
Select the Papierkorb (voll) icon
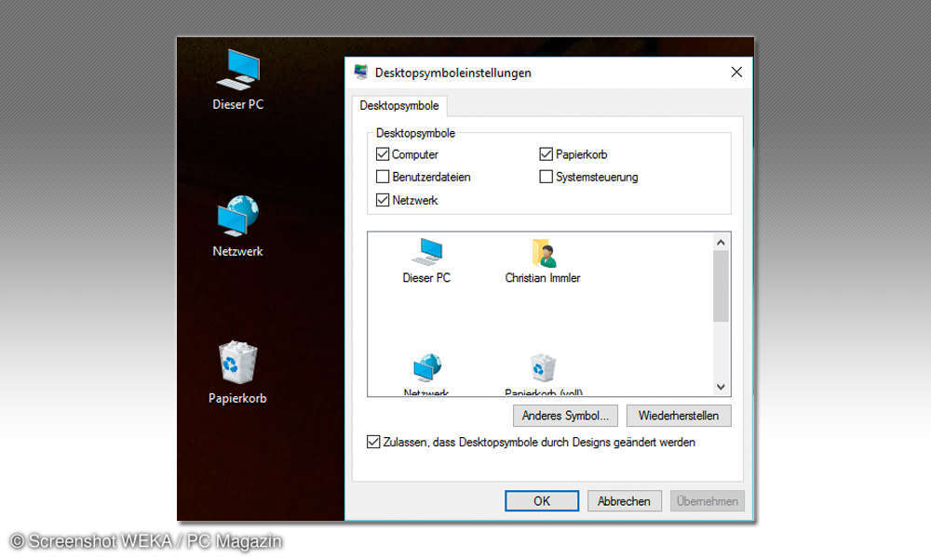pyautogui.click(x=540, y=367)
